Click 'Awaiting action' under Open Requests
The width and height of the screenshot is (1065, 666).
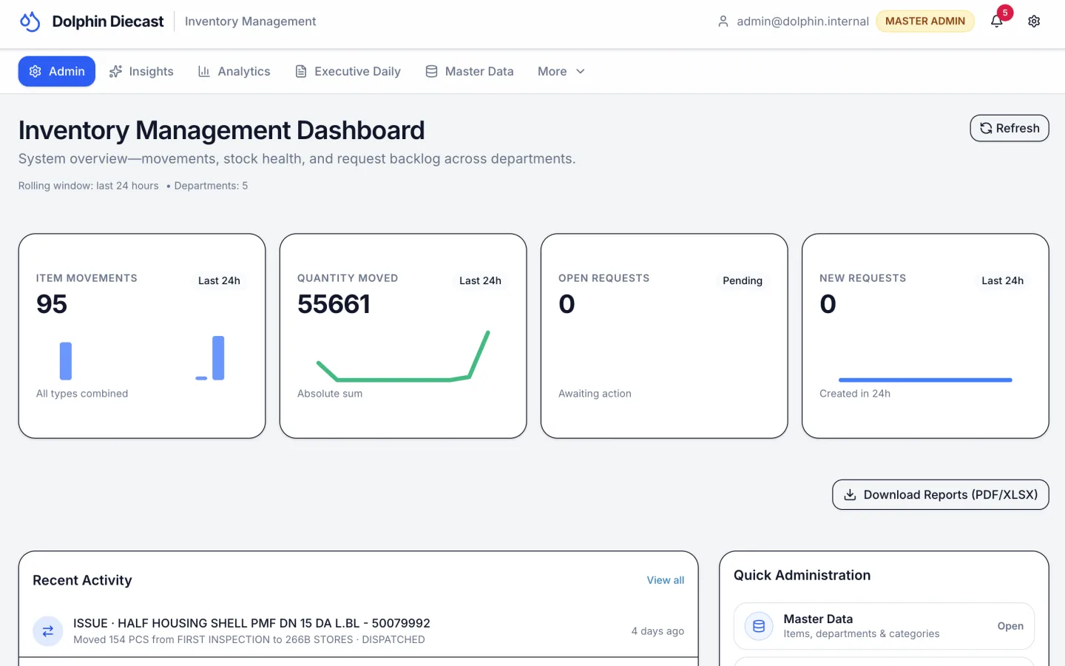(x=595, y=394)
